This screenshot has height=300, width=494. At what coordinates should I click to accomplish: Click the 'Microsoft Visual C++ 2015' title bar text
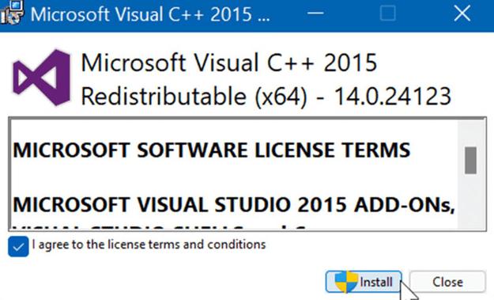pyautogui.click(x=150, y=14)
